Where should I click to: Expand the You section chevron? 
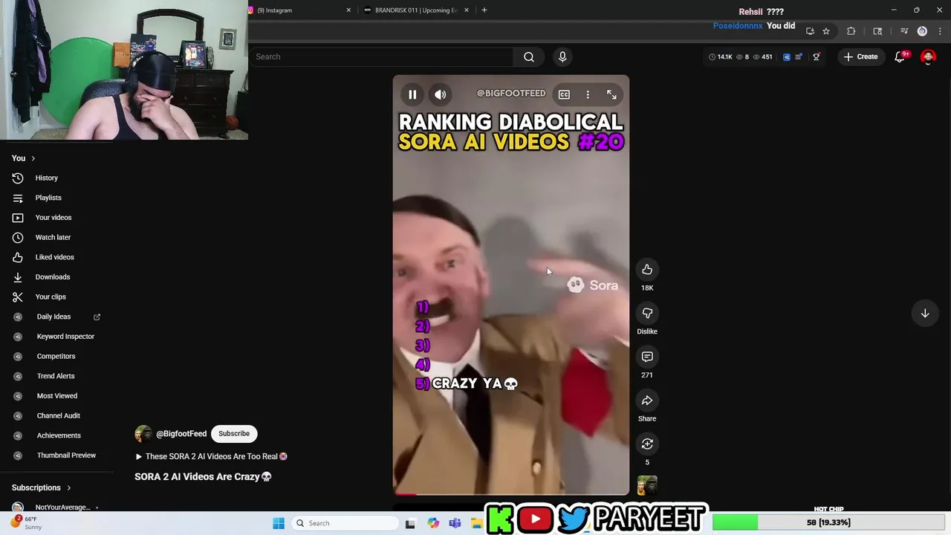point(33,158)
